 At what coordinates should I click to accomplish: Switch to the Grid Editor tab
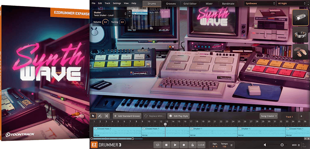[x=190, y=4]
